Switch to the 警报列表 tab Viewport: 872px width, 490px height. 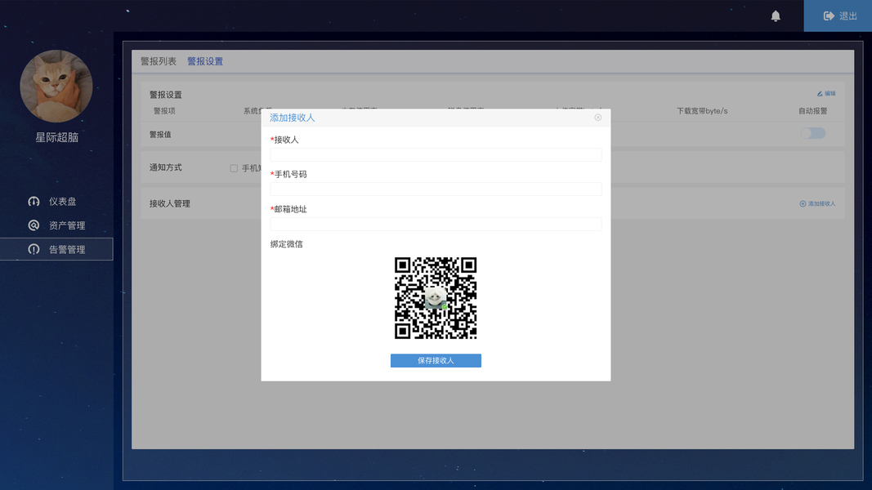pyautogui.click(x=159, y=61)
